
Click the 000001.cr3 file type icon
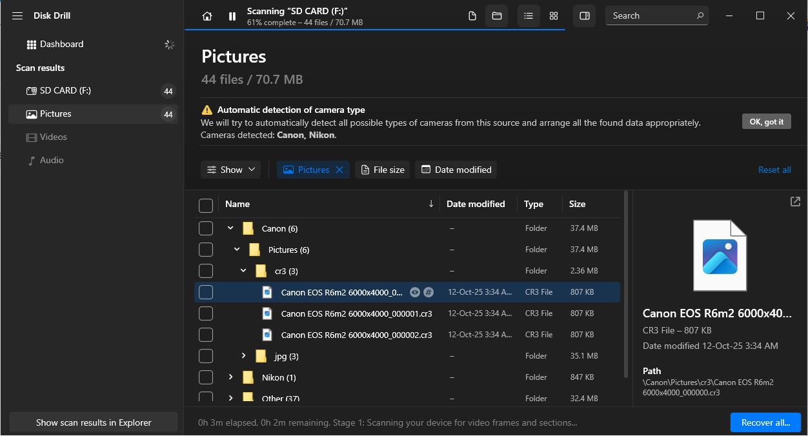pyautogui.click(x=267, y=313)
